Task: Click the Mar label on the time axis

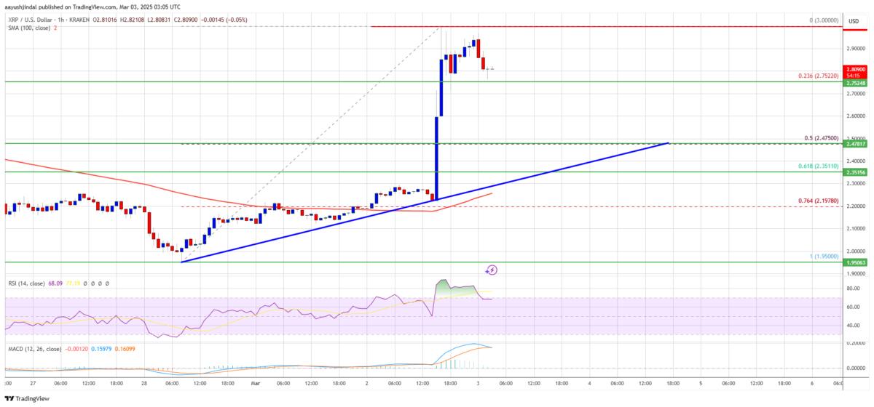Action: (256, 383)
